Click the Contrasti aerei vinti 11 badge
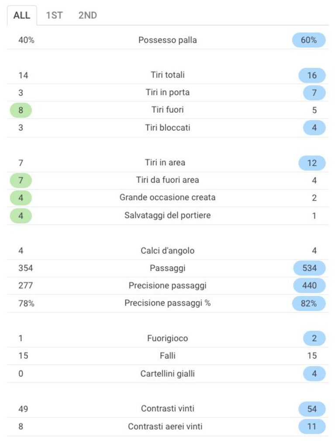The image size is (335, 441). pos(312,427)
